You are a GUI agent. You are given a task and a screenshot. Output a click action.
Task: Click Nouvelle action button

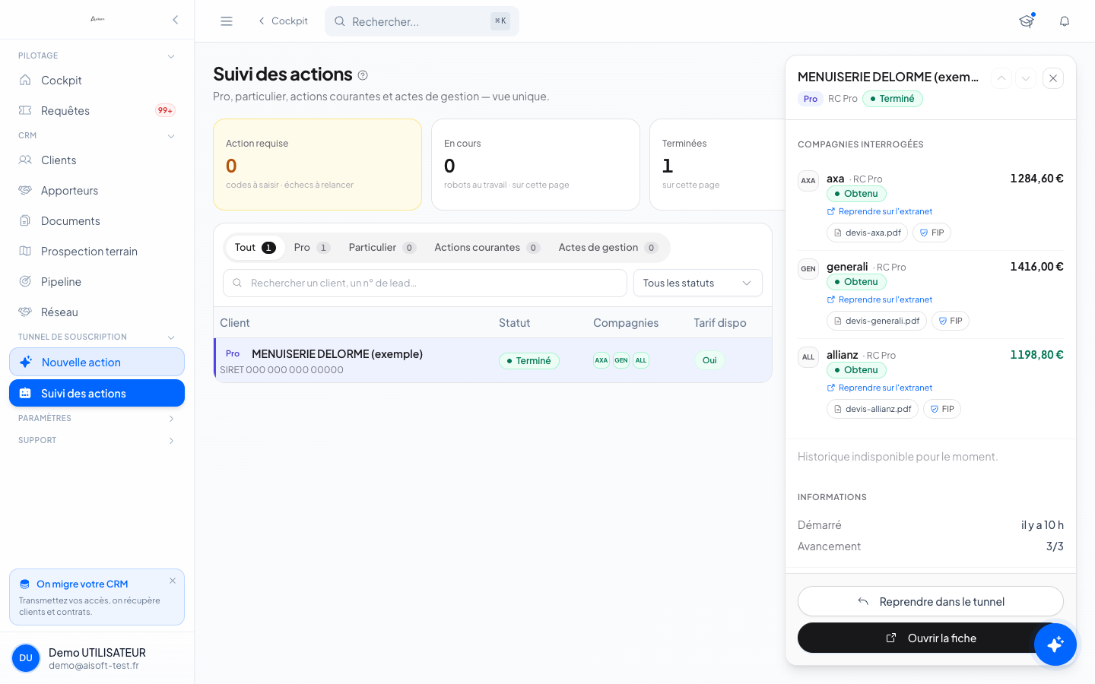pyautogui.click(x=97, y=362)
